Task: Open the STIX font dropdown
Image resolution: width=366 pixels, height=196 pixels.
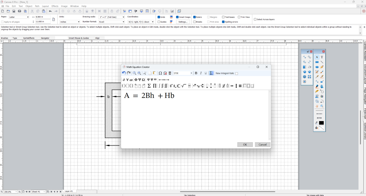Action: pyautogui.click(x=191, y=73)
